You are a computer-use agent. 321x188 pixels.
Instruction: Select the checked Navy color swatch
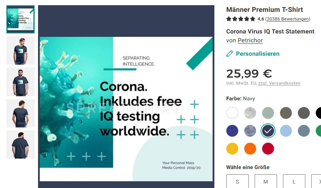[x=268, y=131]
